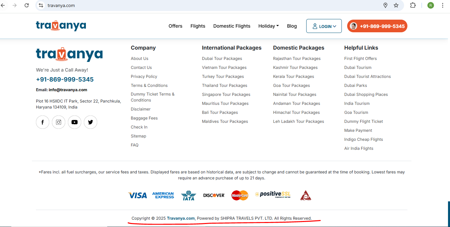Open About Us link
The image size is (450, 227).
pyautogui.click(x=139, y=59)
